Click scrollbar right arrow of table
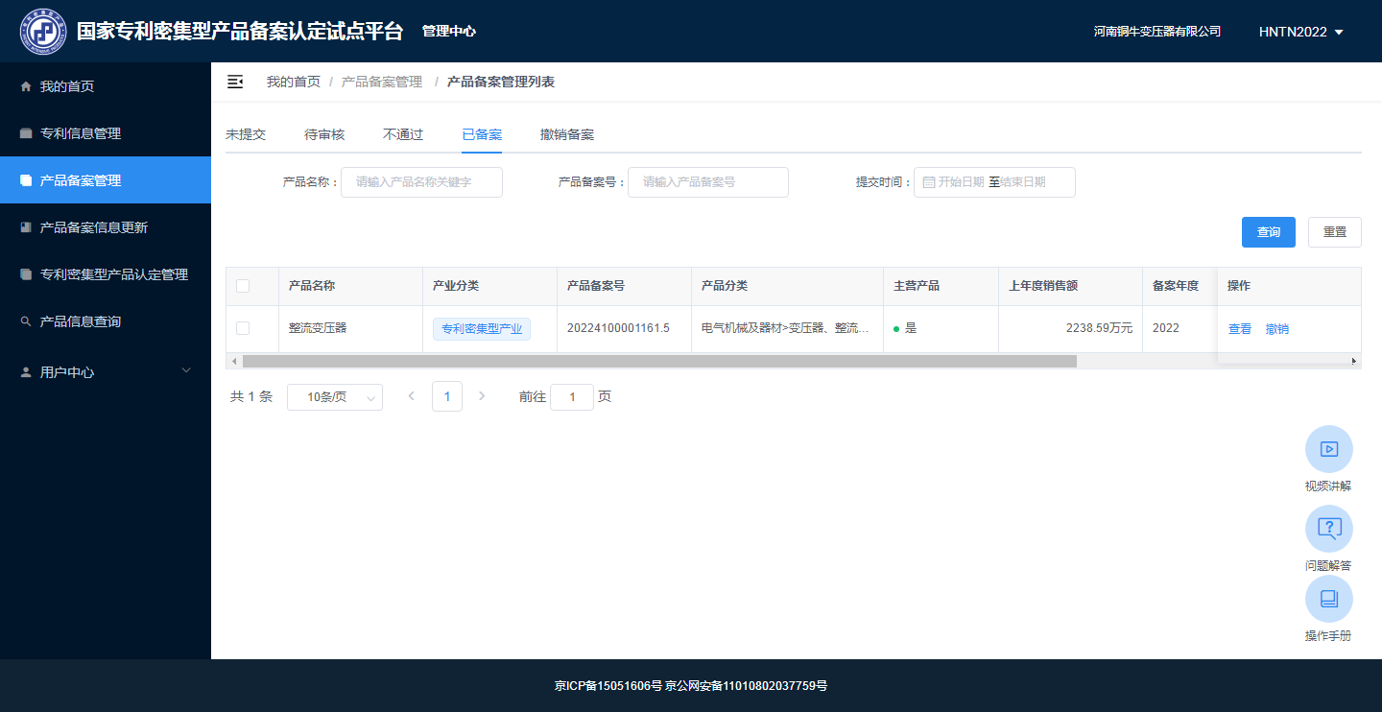 (1354, 361)
